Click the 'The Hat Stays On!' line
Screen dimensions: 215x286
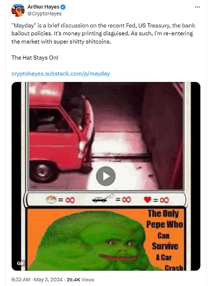click(35, 58)
